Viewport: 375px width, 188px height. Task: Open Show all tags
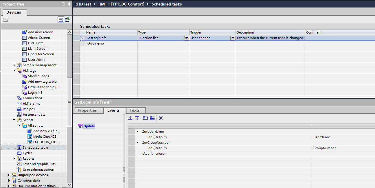(38, 76)
